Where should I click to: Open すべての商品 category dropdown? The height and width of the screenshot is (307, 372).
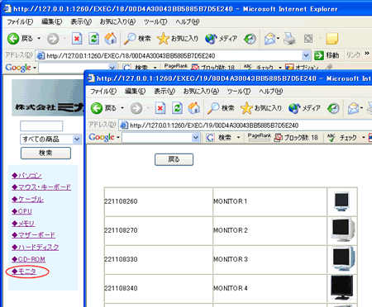pyautogui.click(x=51, y=139)
